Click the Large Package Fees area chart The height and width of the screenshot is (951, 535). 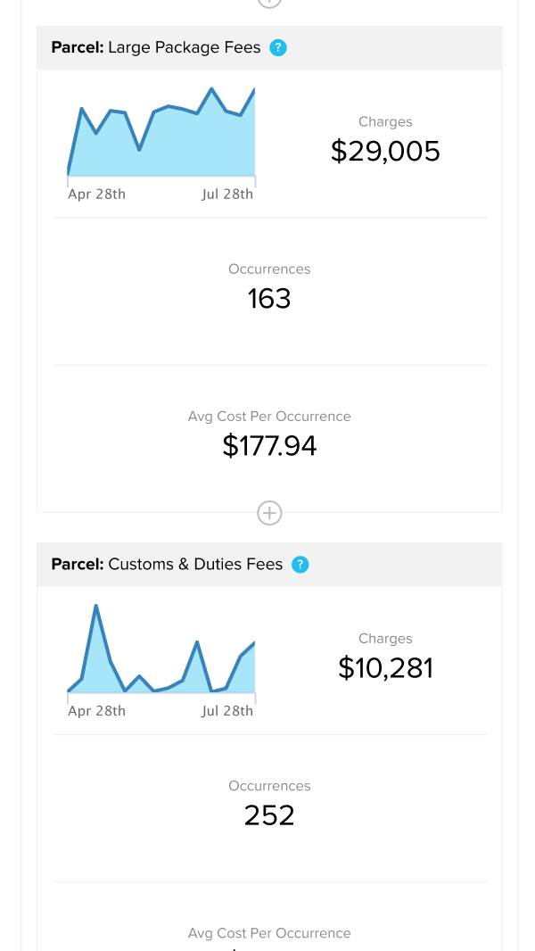161,132
